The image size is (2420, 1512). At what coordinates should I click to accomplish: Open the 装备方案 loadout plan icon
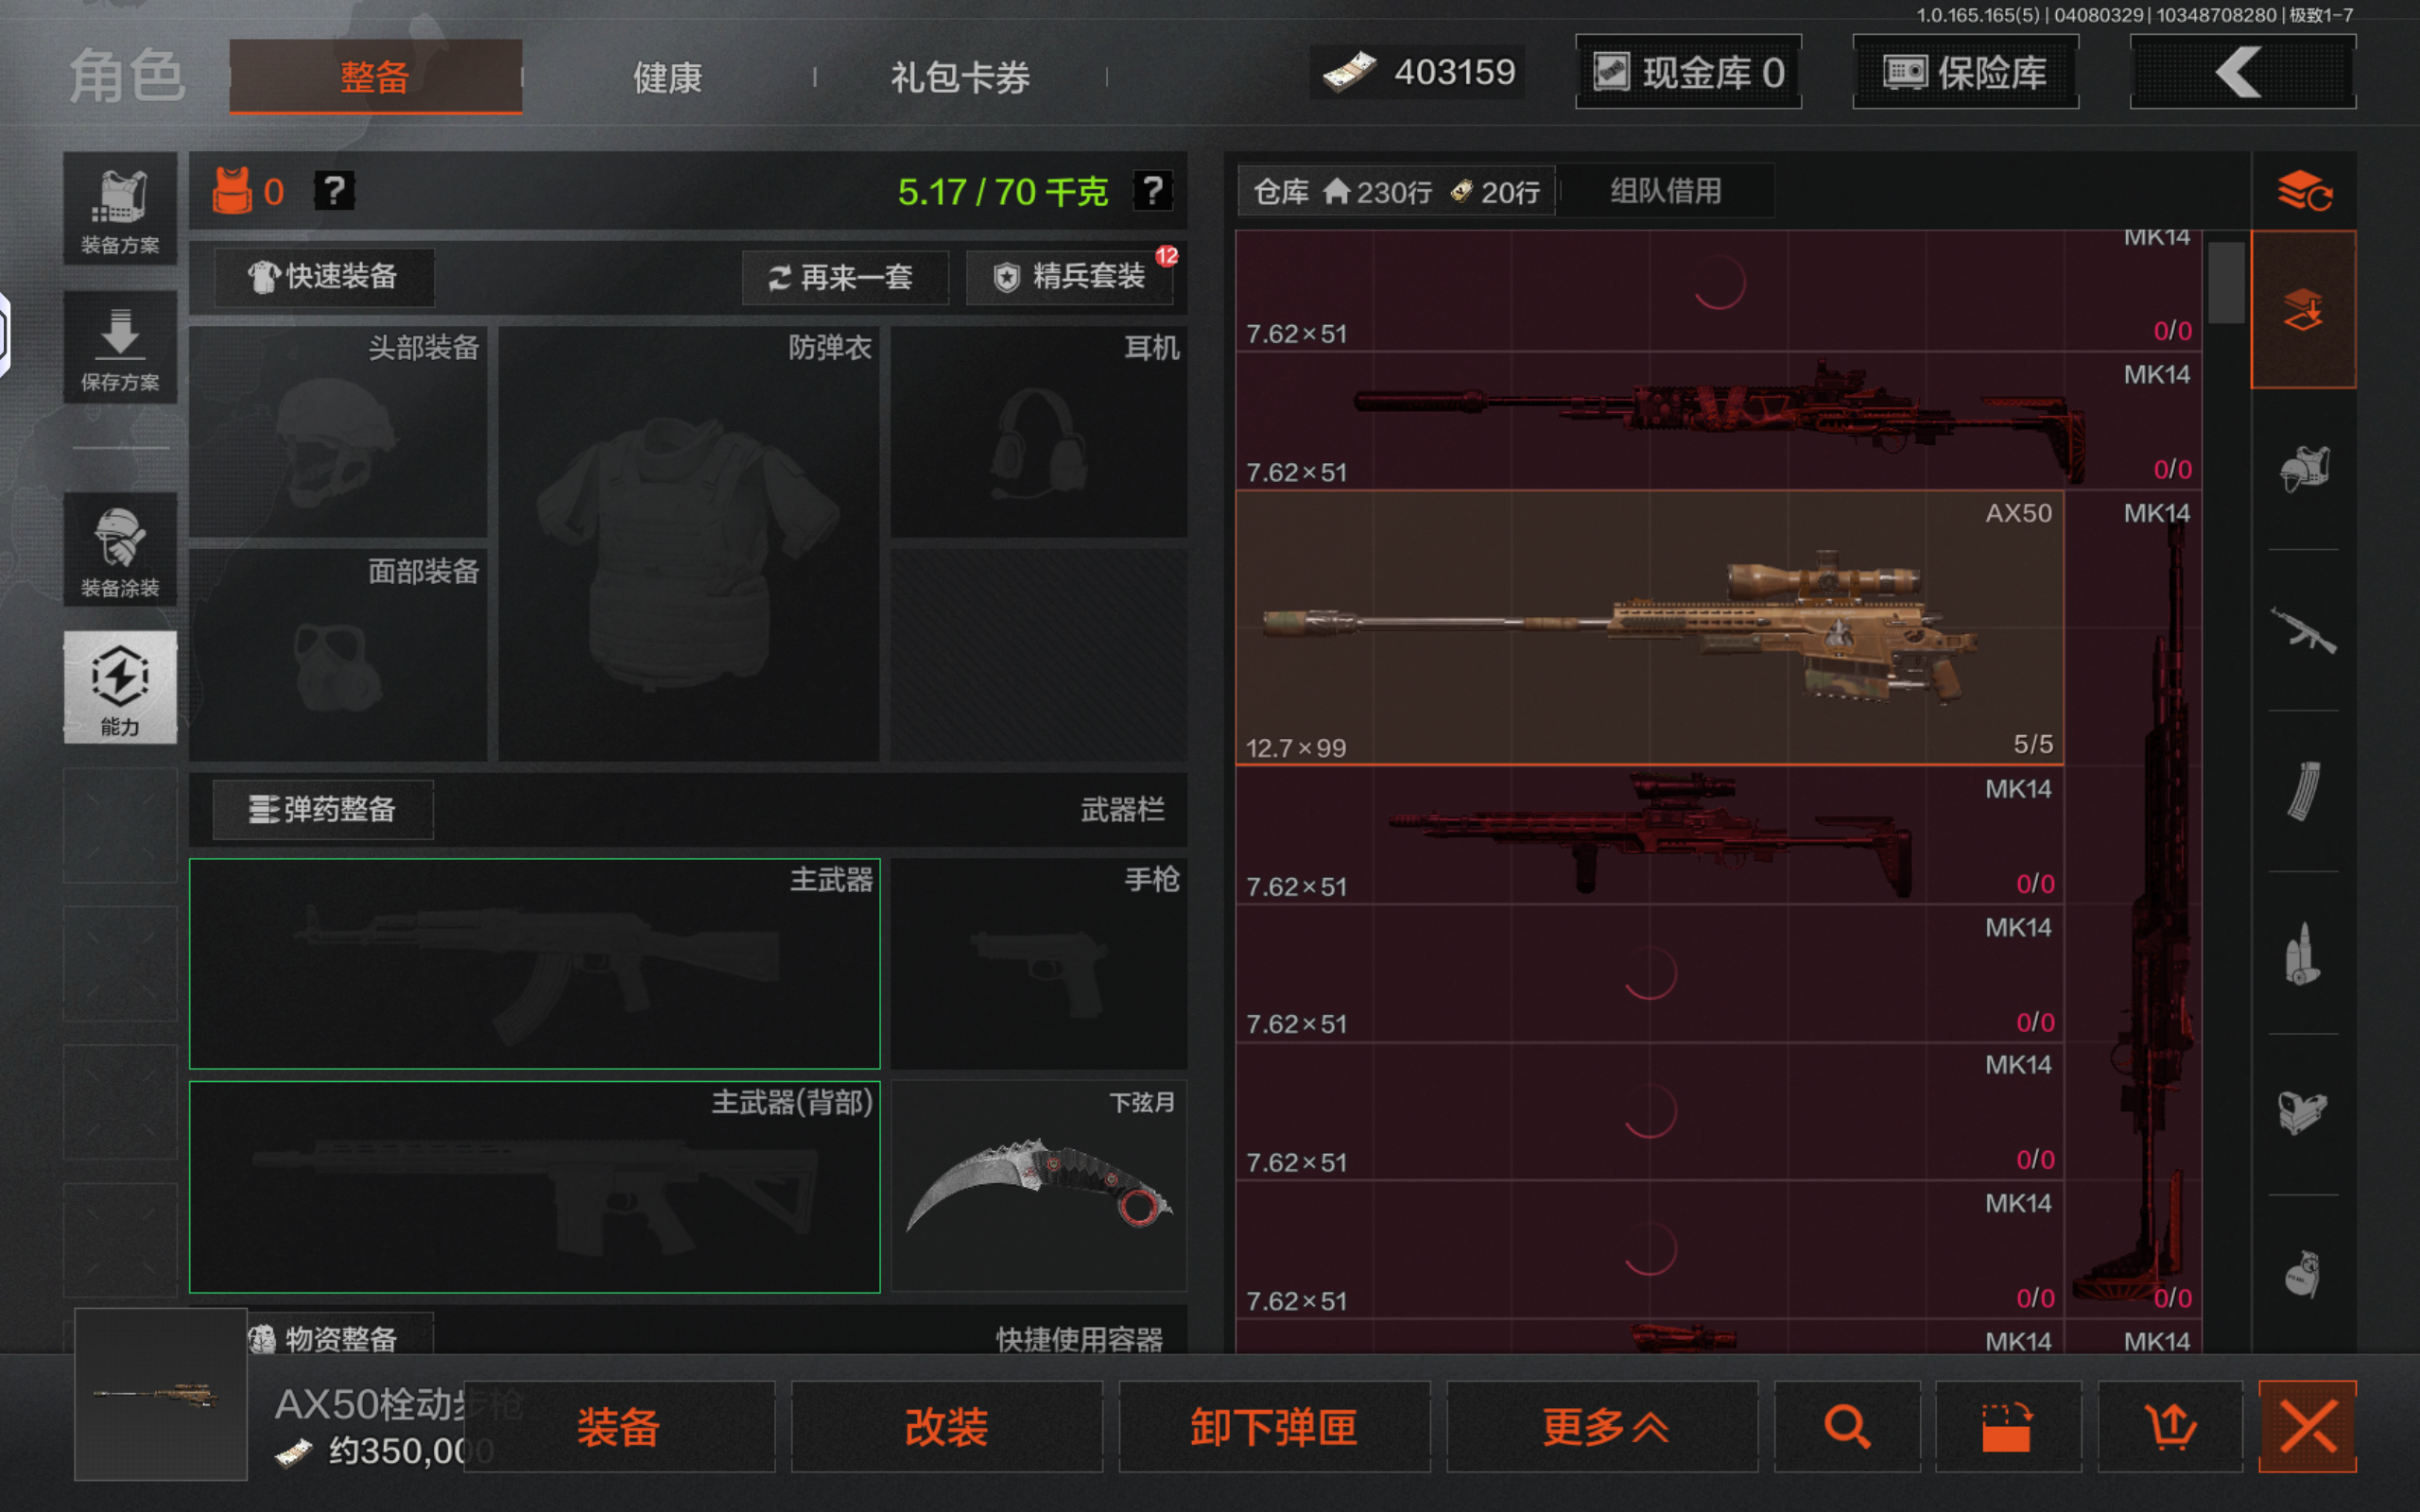(x=120, y=210)
